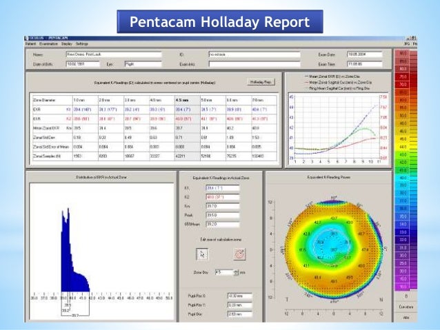This screenshot has width=440, height=330.
Task: Click the red K2 actual zone field
Action: [223, 197]
